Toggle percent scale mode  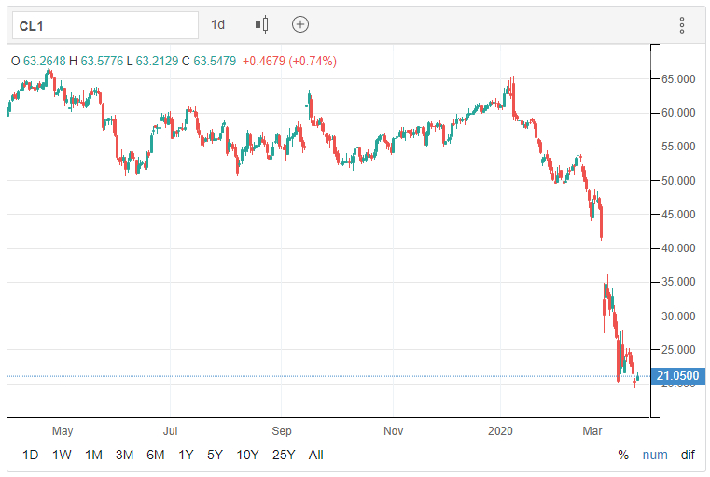(623, 455)
